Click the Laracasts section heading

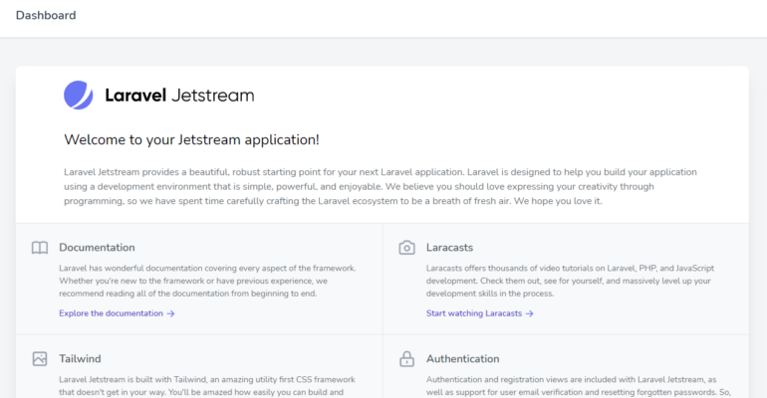(x=449, y=248)
